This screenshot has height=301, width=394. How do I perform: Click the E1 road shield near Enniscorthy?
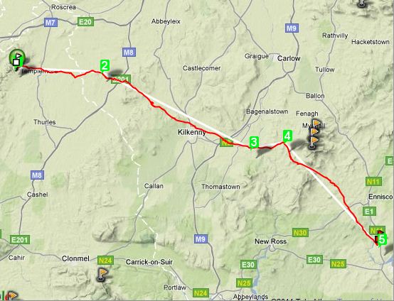pos(369,212)
